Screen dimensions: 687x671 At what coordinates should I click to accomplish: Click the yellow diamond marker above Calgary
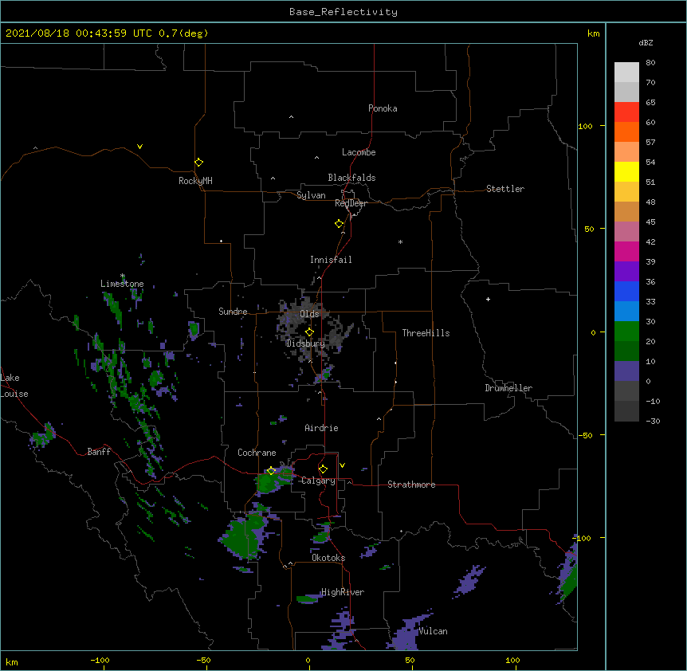pos(323,469)
